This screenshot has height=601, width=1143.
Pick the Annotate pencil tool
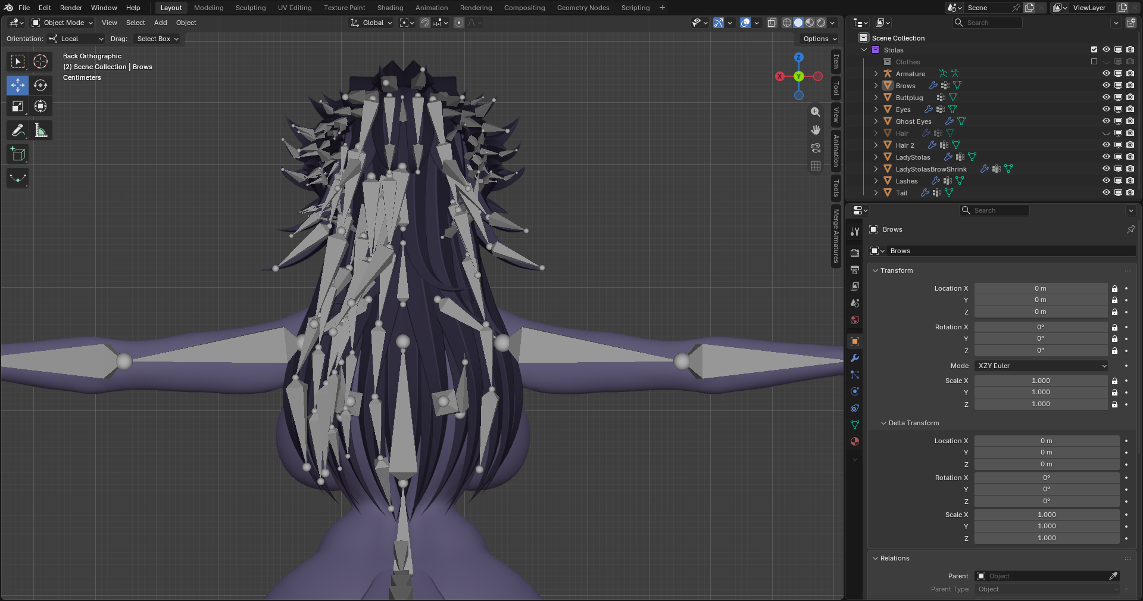[18, 130]
